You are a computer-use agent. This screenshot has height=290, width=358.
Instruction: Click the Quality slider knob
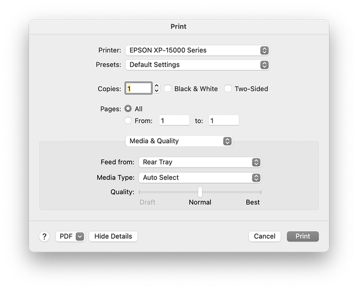pos(200,192)
